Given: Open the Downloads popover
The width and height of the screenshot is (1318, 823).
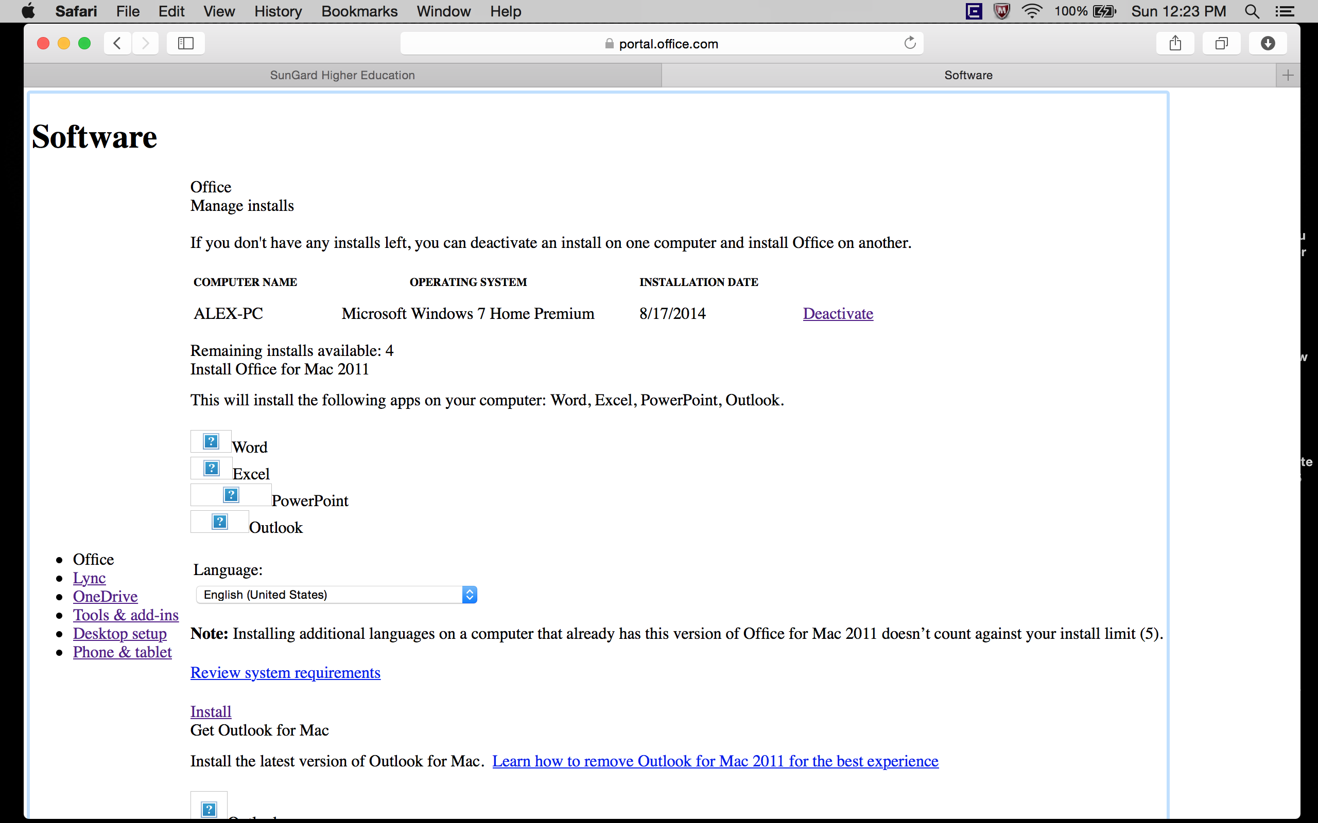Looking at the screenshot, I should pyautogui.click(x=1268, y=43).
